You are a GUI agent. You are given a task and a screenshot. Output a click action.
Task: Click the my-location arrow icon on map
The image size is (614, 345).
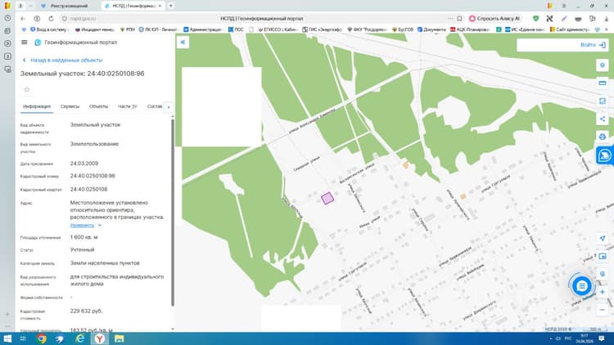tap(603, 238)
